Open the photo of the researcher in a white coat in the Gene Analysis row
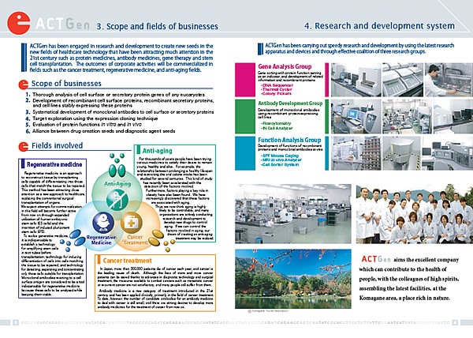This screenshot has width=473, height=338. click(449, 80)
